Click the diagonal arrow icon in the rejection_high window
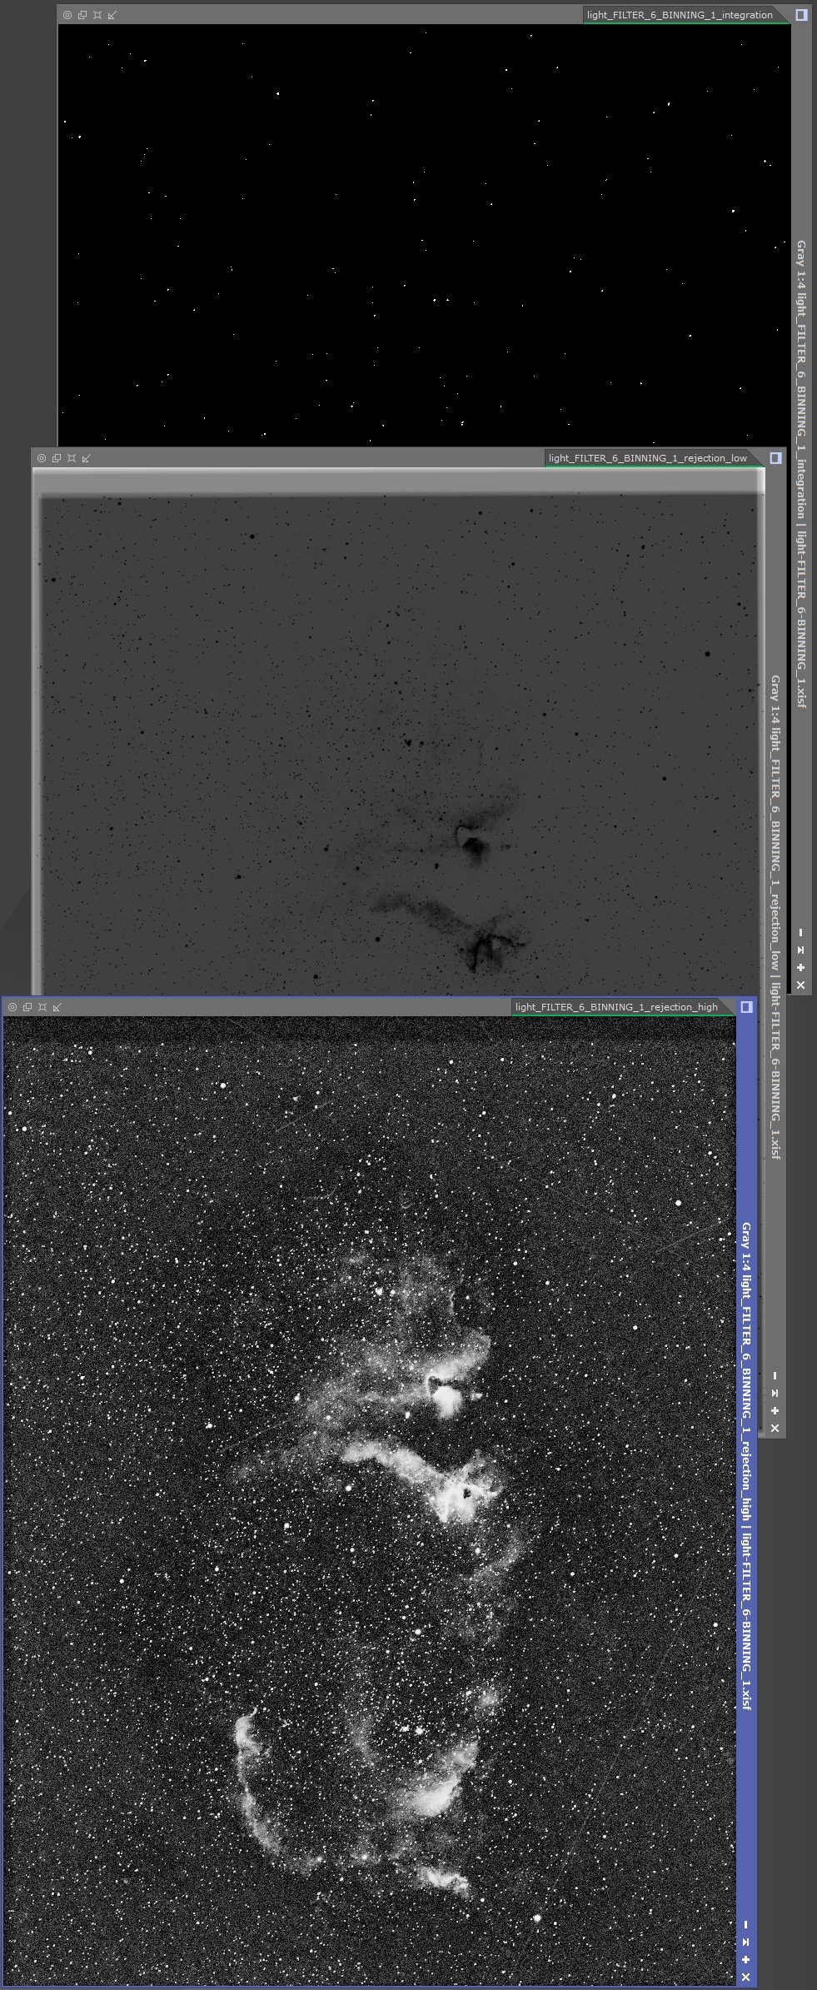Viewport: 817px width, 1990px height. [57, 1007]
